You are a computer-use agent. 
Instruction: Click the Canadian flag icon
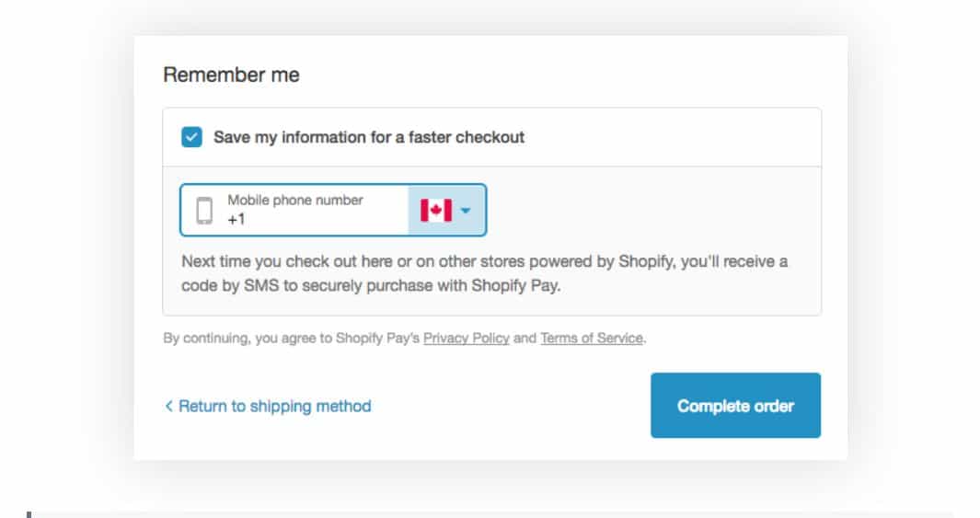[436, 210]
